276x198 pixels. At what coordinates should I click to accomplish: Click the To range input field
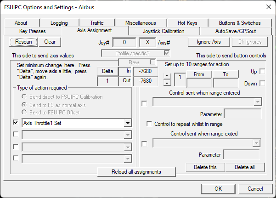pos(226,83)
